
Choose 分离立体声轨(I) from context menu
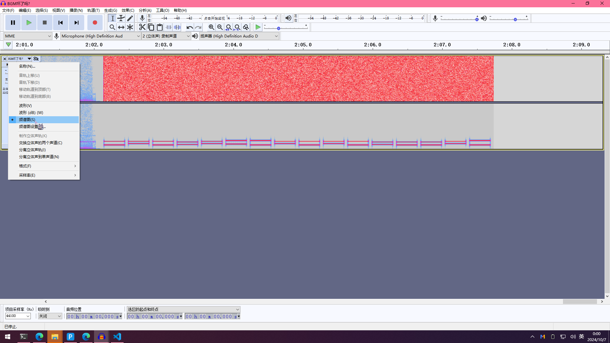(32, 150)
